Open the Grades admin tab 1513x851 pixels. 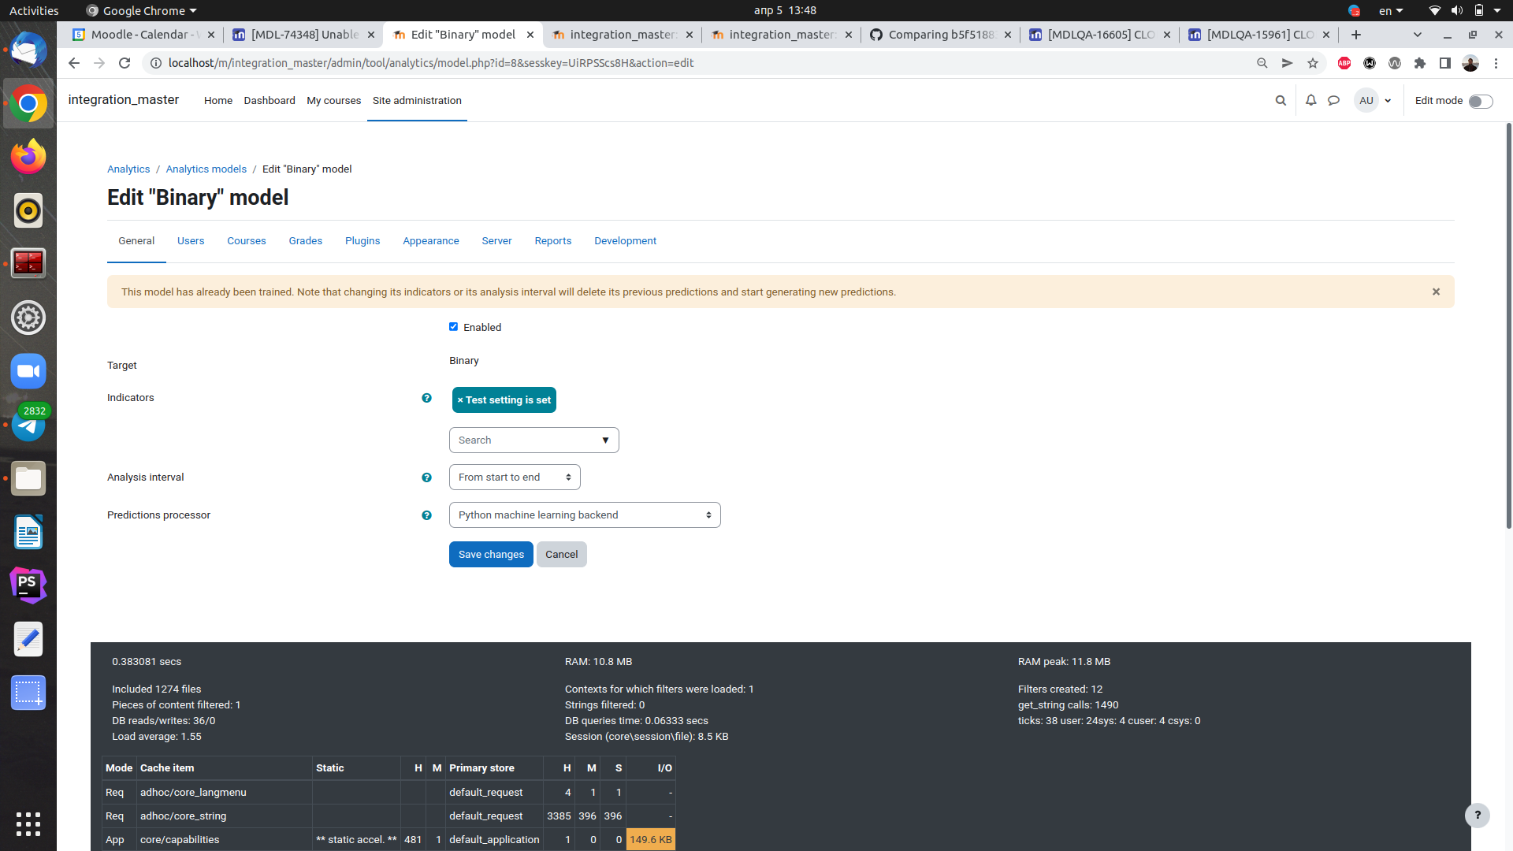click(x=306, y=241)
